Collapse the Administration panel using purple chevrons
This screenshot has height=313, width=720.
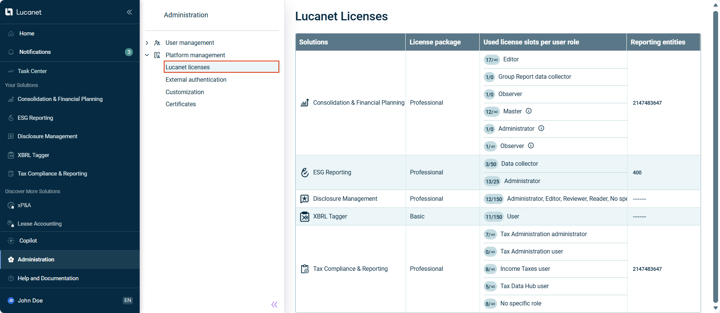click(x=274, y=304)
